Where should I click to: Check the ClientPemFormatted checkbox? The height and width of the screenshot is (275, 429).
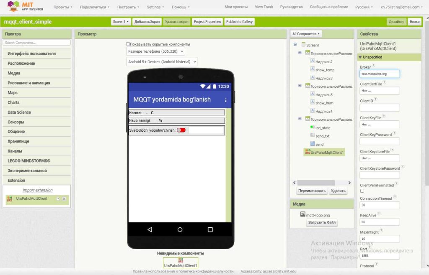click(362, 191)
